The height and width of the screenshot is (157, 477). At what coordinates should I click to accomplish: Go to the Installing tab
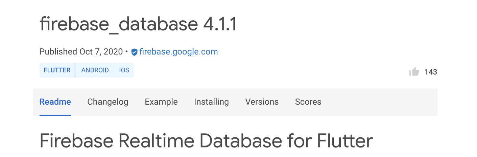click(x=211, y=102)
